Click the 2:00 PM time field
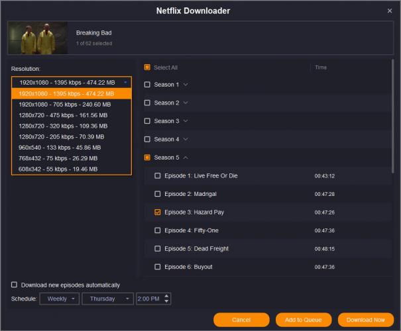Image resolution: width=401 pixels, height=331 pixels. 149,299
